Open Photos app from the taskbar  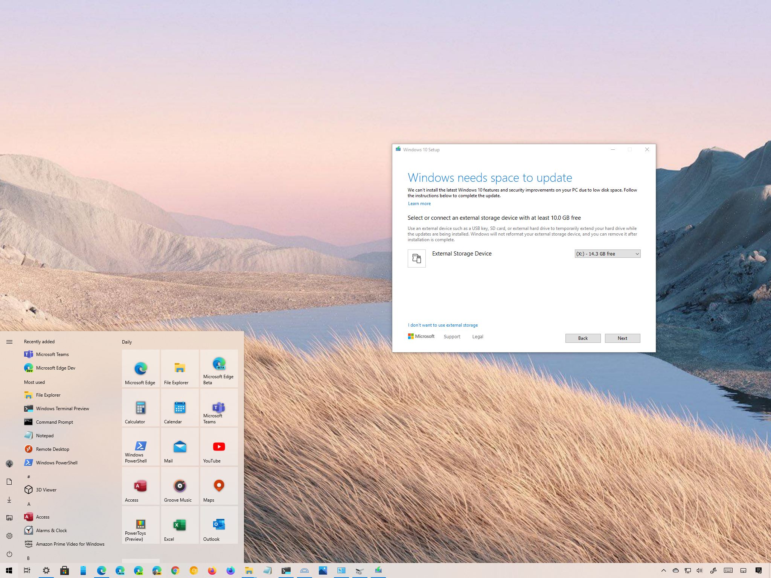coord(323,570)
